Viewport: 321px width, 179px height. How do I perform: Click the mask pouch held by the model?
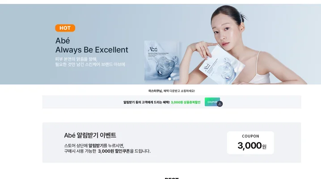(x=222, y=65)
